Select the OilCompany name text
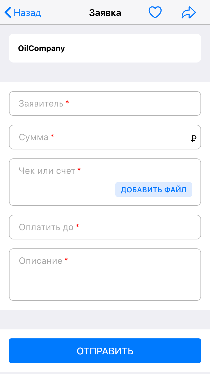Screen dimensions: 210x374 [x=41, y=48]
